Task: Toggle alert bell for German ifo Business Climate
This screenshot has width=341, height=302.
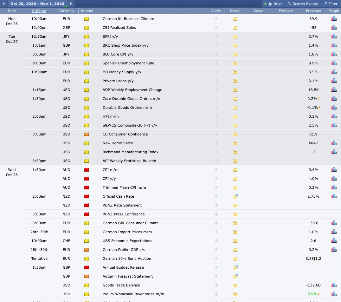Action: pyautogui.click(x=216, y=19)
